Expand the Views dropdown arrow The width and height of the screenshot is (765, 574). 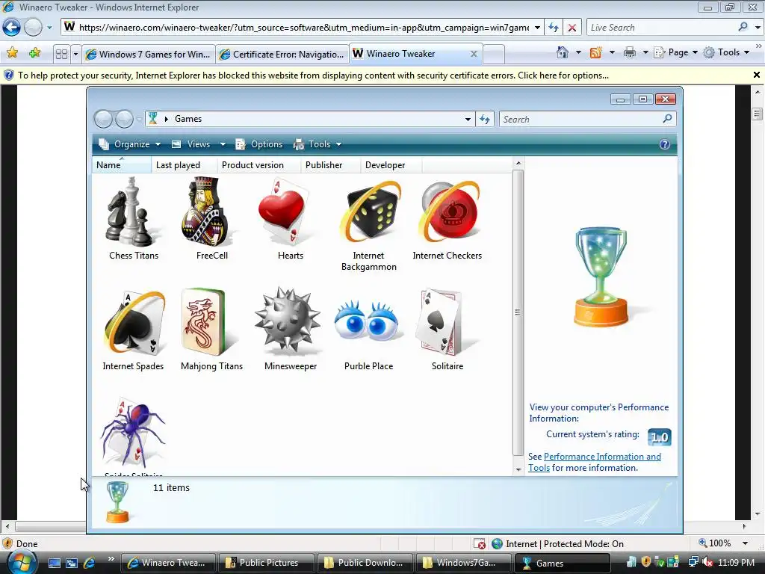tap(223, 144)
